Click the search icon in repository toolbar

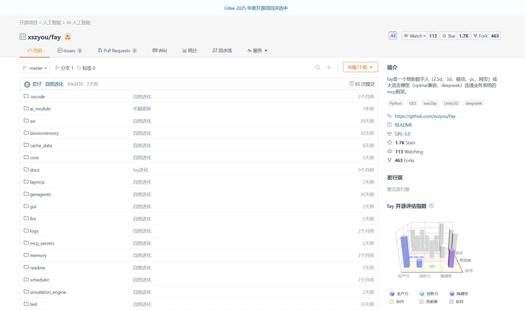tap(318, 67)
